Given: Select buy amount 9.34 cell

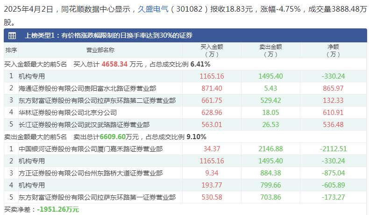Looking at the screenshot, I should click(212, 173).
